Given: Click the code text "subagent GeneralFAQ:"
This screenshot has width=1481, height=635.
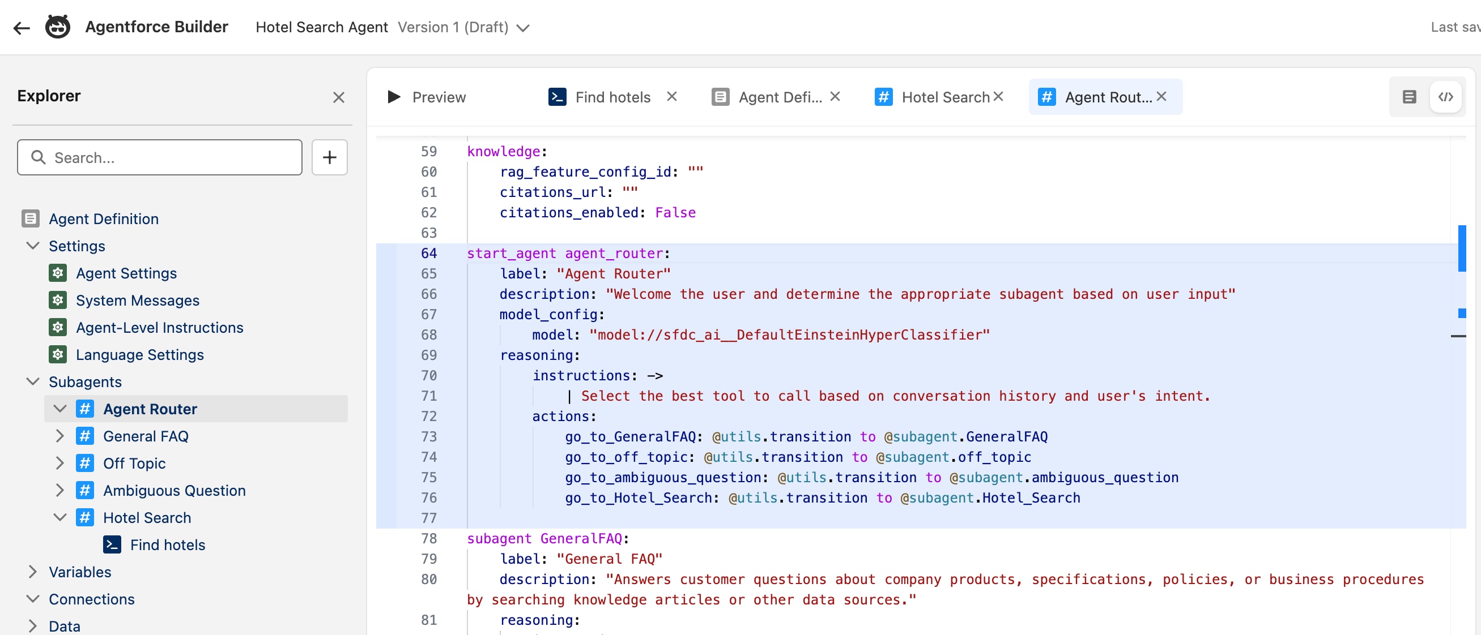Looking at the screenshot, I should click(548, 539).
